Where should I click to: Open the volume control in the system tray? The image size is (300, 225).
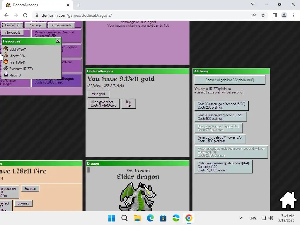(271, 218)
